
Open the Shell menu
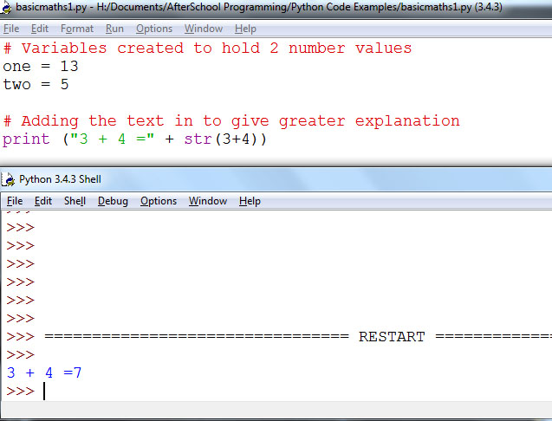click(x=75, y=201)
